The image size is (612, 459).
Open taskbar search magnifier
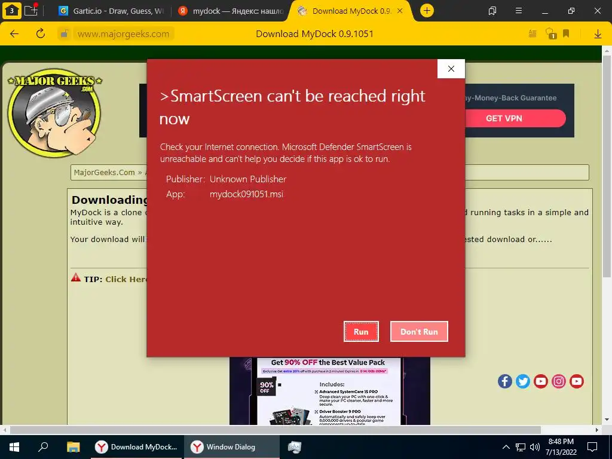click(x=43, y=447)
